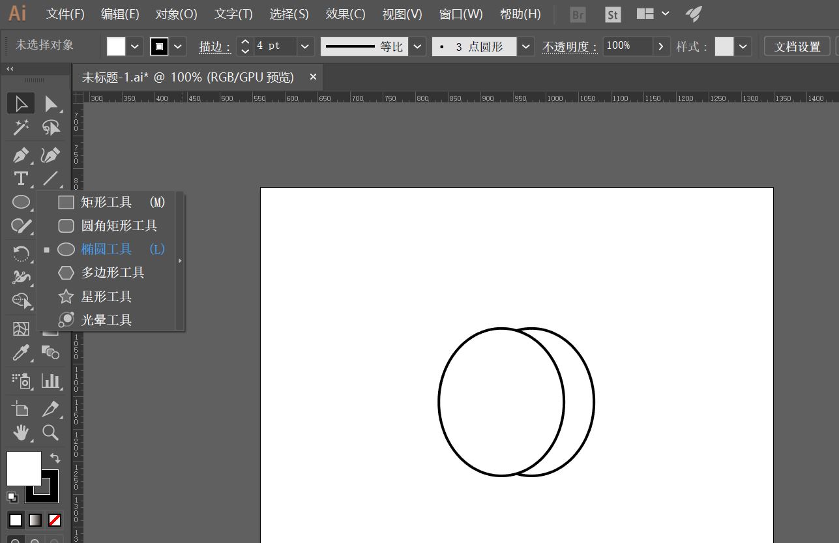The height and width of the screenshot is (543, 839).
Task: Select the Selection tool (black arrow)
Action: (x=20, y=103)
